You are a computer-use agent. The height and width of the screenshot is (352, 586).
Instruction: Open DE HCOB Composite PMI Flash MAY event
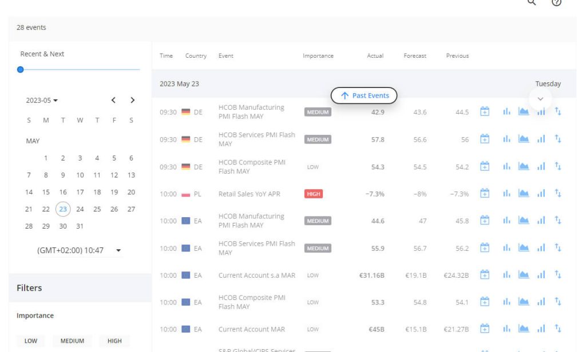252,167
